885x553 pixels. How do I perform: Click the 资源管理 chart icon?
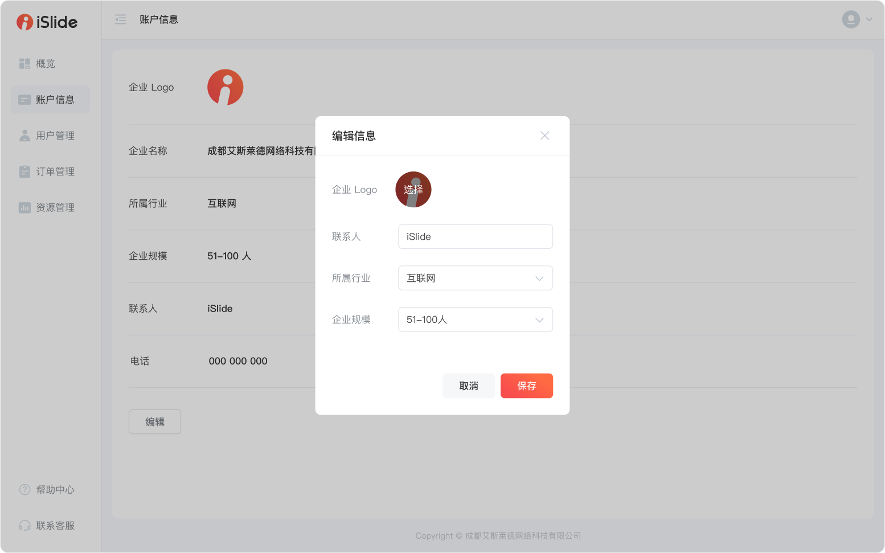(x=24, y=208)
